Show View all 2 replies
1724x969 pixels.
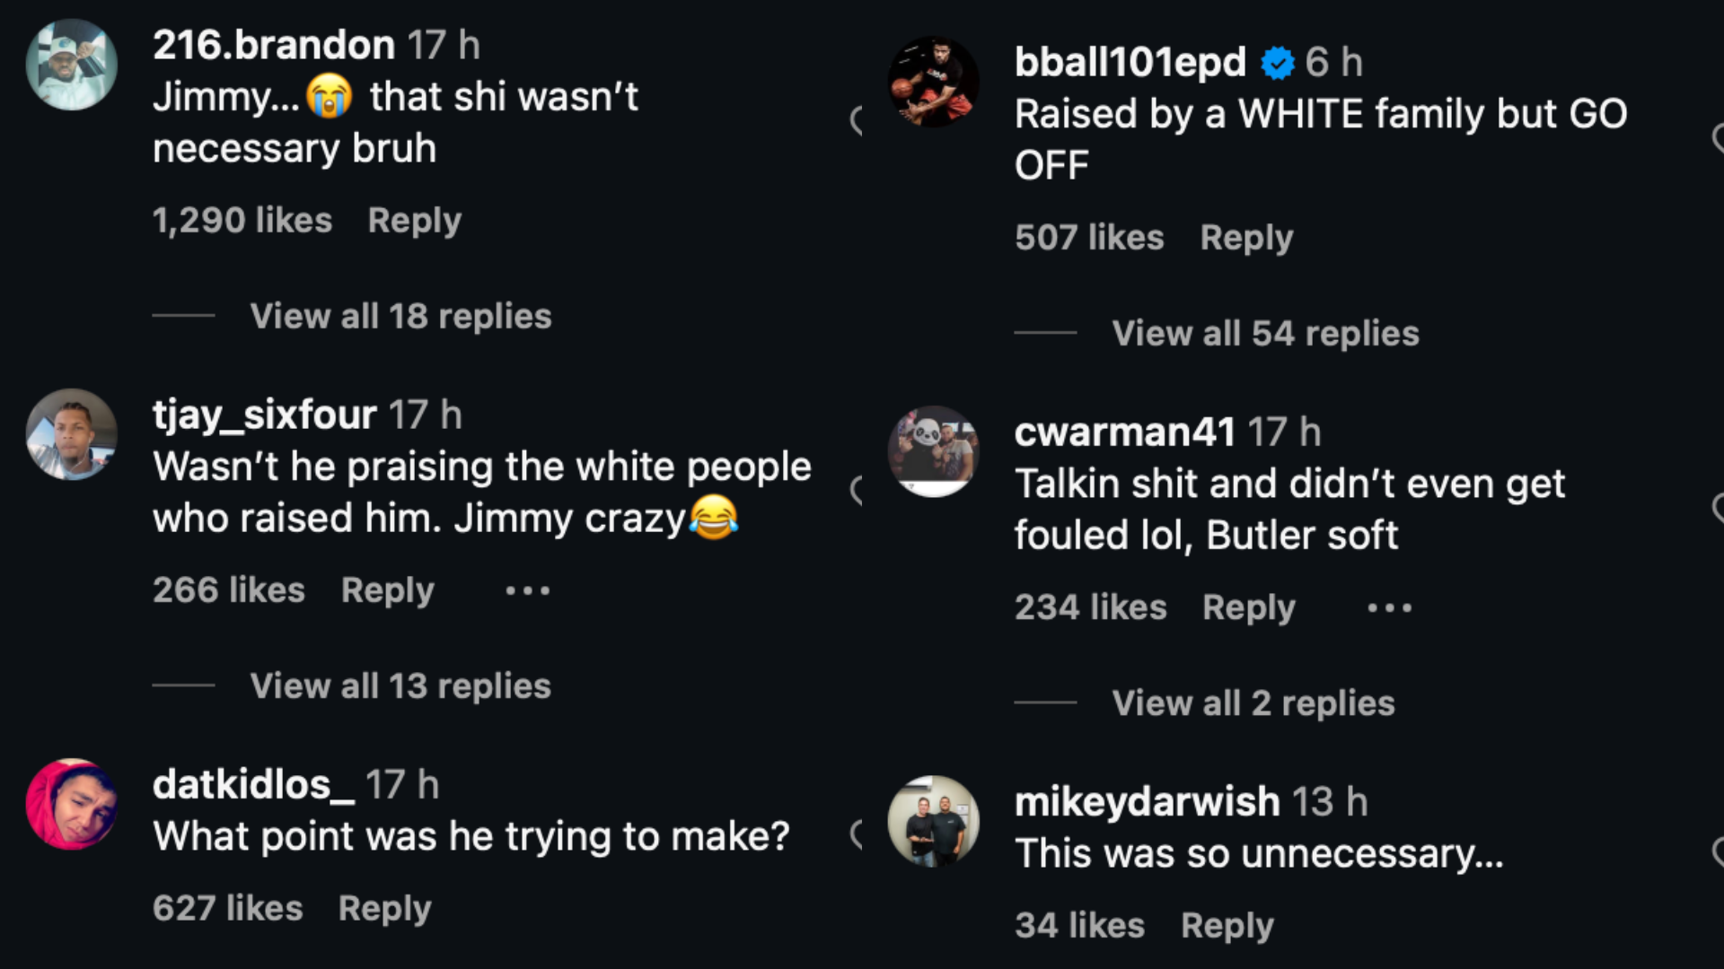pyautogui.click(x=1253, y=703)
